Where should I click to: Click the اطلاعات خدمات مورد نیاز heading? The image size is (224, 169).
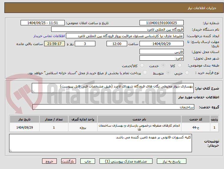pyautogui.click(x=199, y=97)
